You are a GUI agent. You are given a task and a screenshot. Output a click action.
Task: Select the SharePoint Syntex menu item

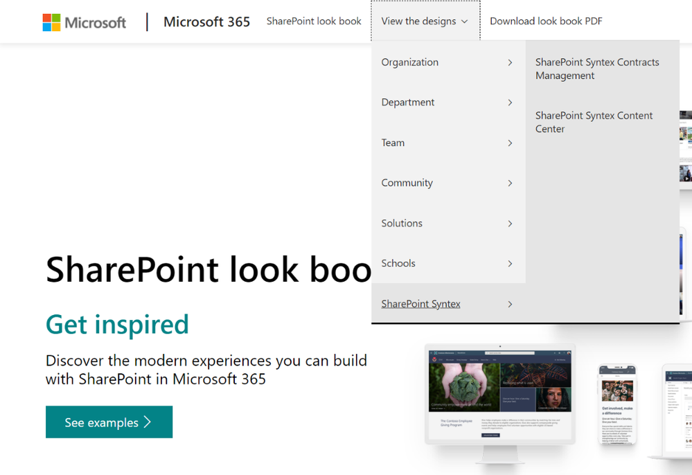(x=448, y=303)
